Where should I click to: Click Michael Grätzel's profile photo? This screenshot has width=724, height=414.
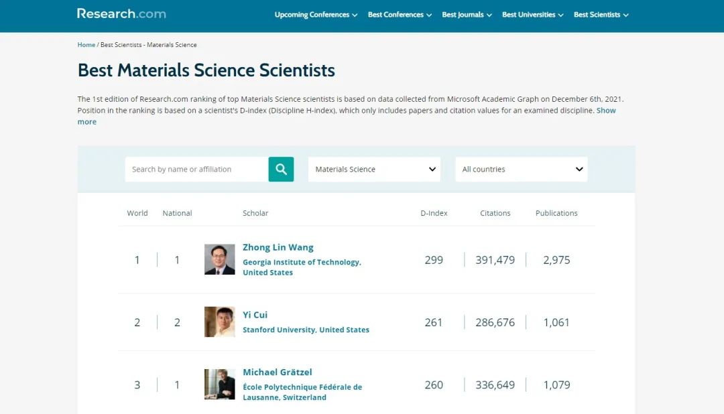point(219,385)
